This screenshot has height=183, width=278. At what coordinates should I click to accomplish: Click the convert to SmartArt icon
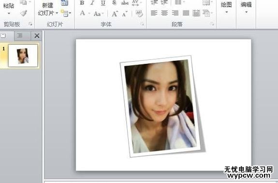coord(207,13)
